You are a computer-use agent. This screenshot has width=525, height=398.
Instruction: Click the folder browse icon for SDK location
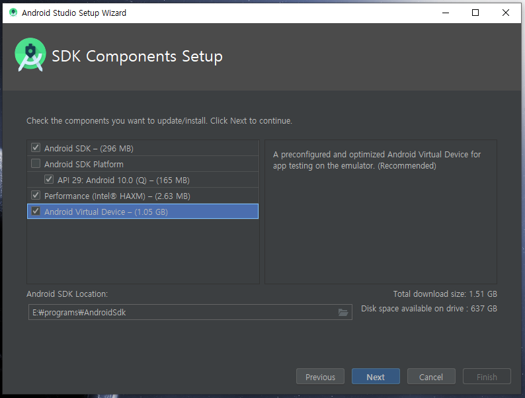coord(343,312)
